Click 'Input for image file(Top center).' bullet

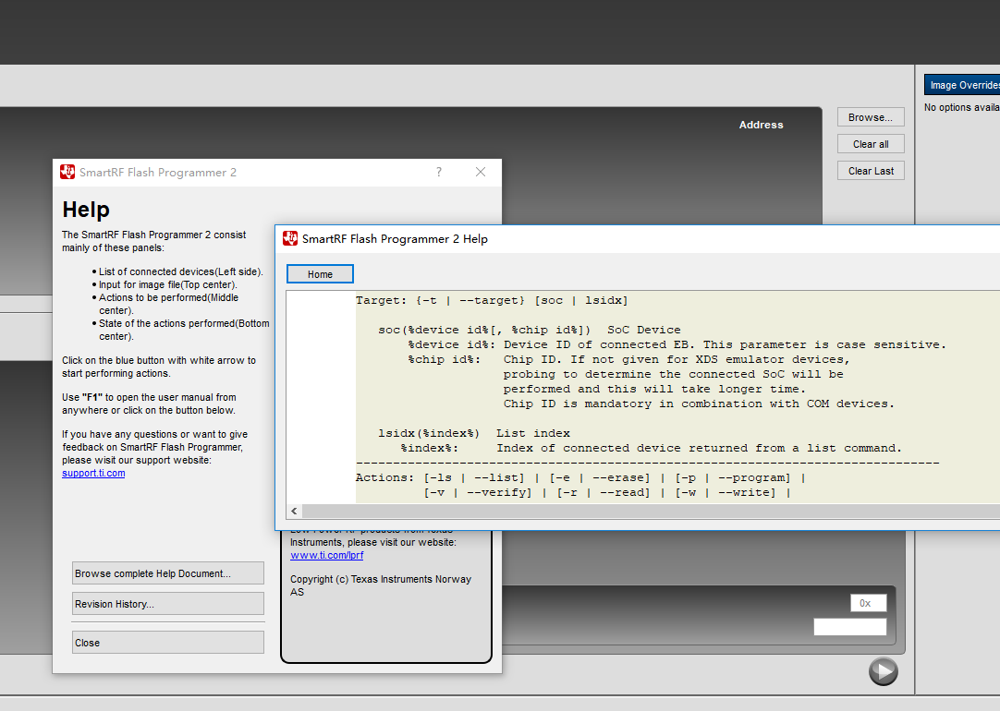point(167,284)
